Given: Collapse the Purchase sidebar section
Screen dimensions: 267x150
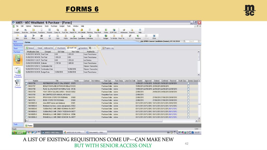Looking at the screenshot, I should [18, 52].
